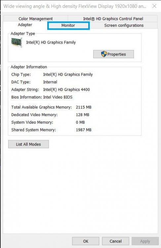Select the Adapter tab

click(25, 25)
